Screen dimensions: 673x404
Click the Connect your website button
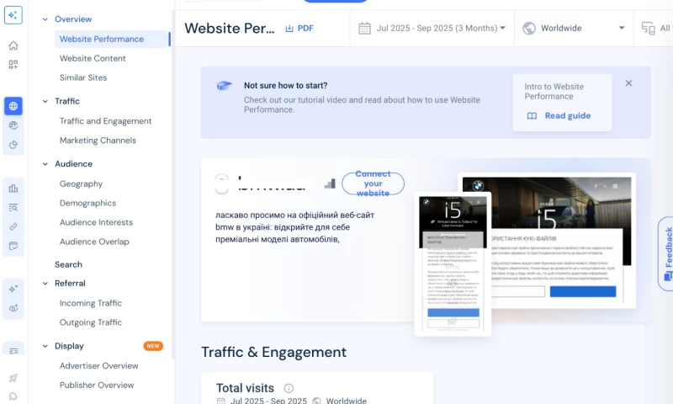coord(373,183)
